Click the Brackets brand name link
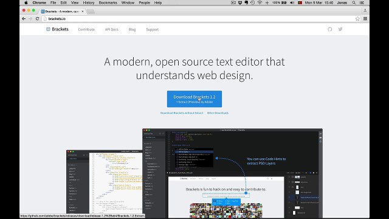 (60, 29)
